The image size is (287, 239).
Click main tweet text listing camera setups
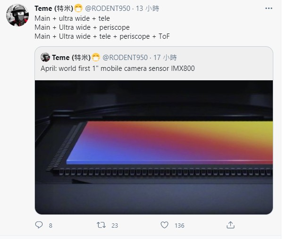(x=102, y=27)
